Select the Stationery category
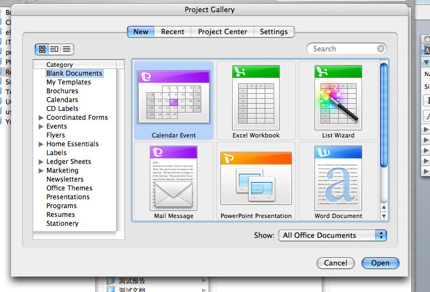This screenshot has width=430, height=292. (62, 223)
